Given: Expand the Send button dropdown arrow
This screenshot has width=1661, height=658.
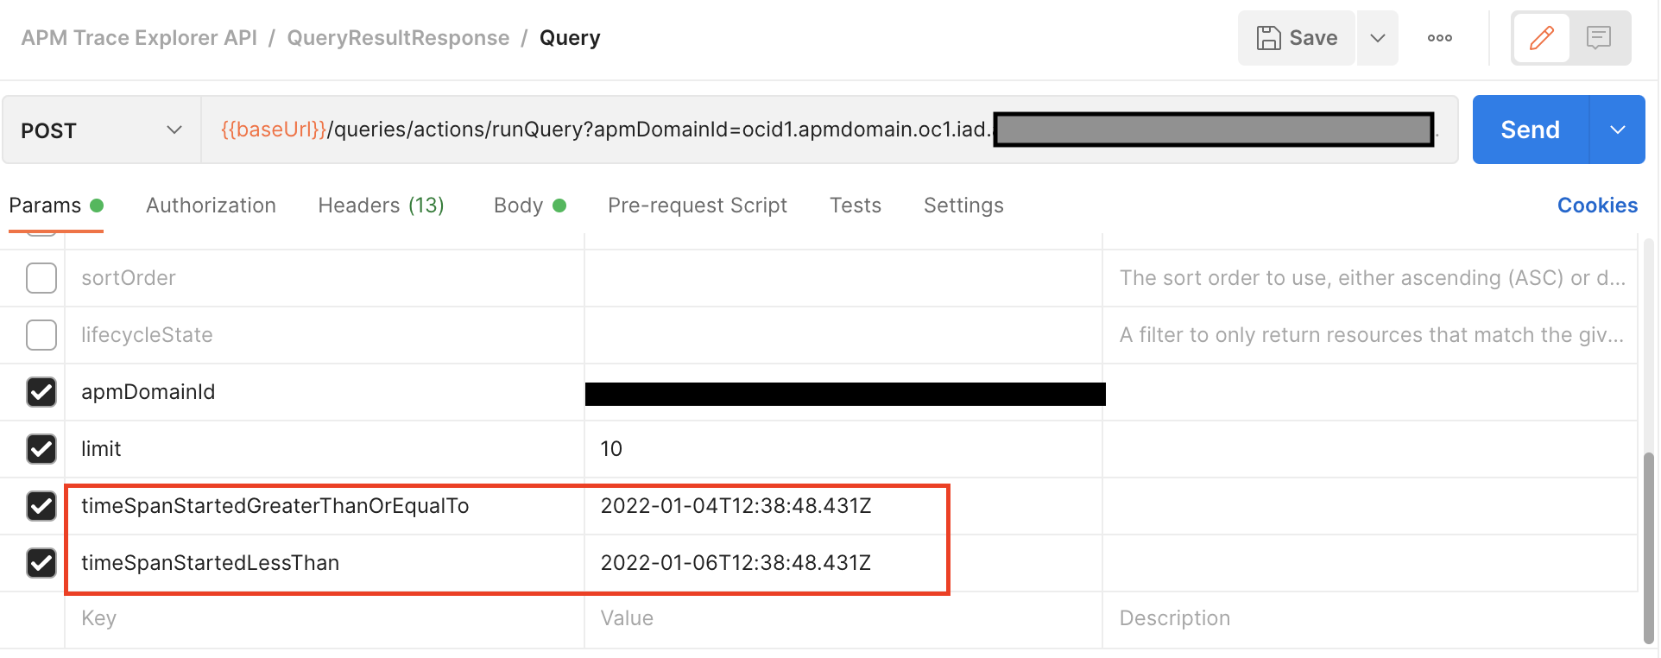Looking at the screenshot, I should 1617,130.
